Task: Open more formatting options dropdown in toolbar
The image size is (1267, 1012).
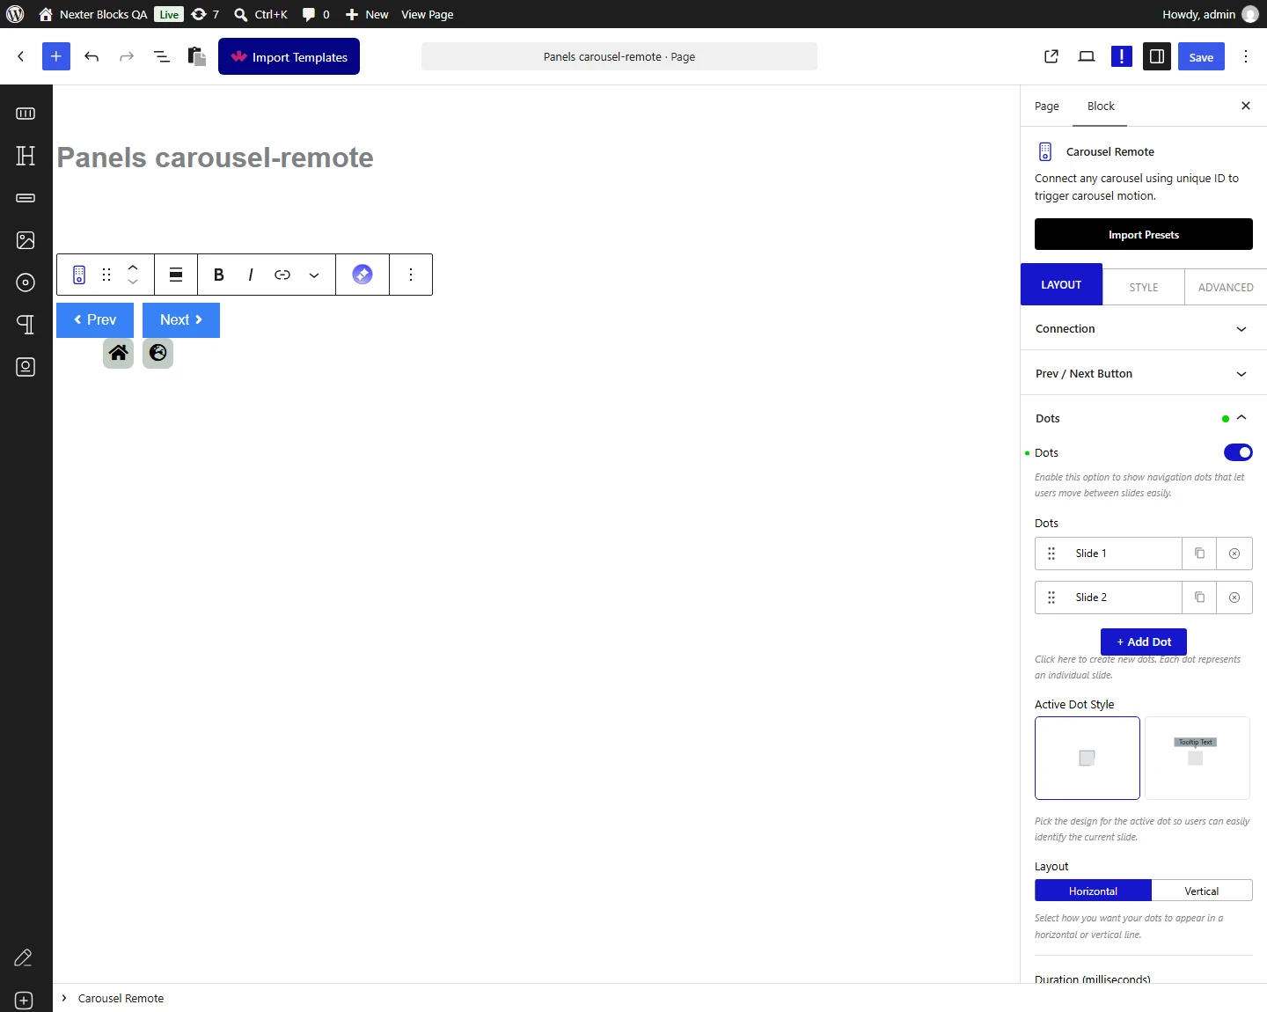Action: 314,275
